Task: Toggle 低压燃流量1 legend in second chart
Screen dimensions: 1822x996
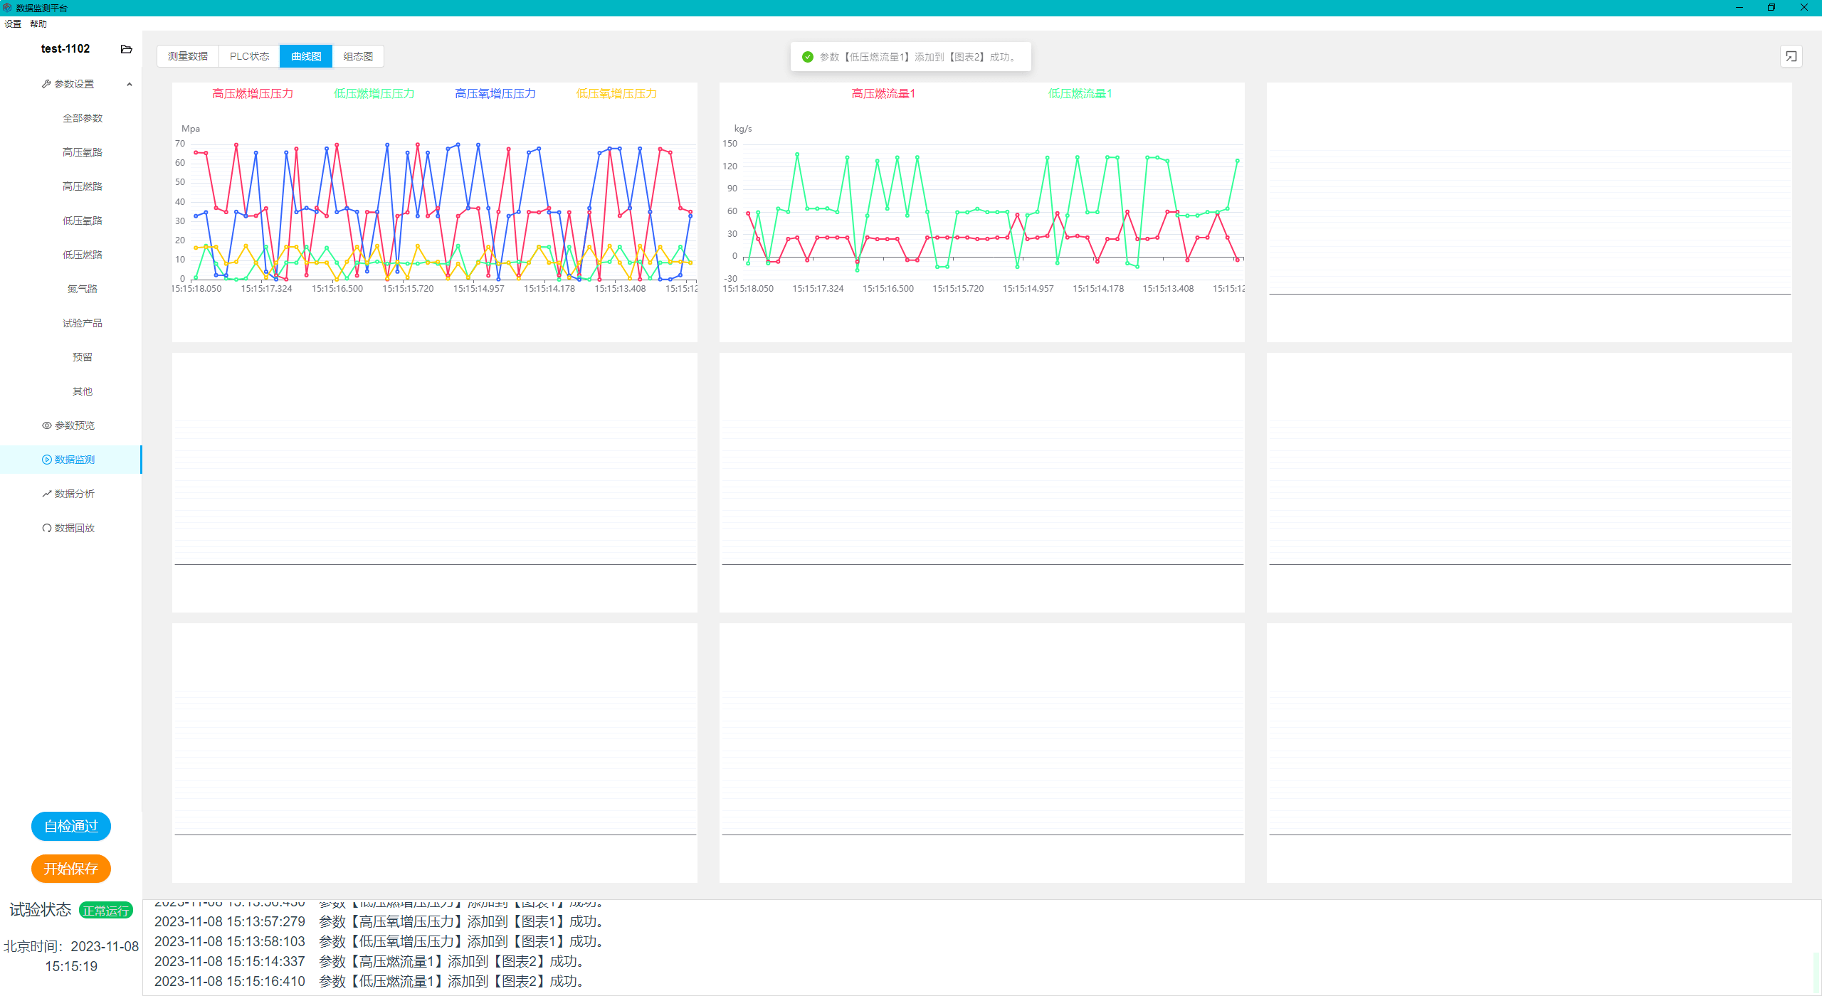Action: click(1080, 94)
